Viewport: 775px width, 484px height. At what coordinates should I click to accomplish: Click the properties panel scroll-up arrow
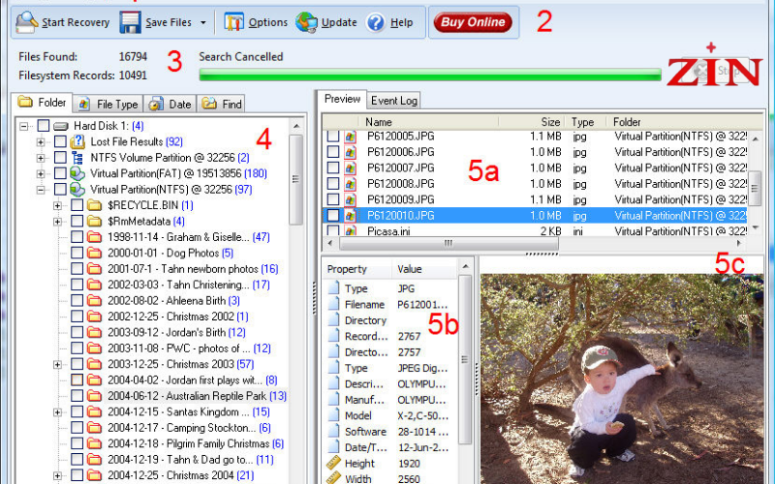tap(465, 267)
